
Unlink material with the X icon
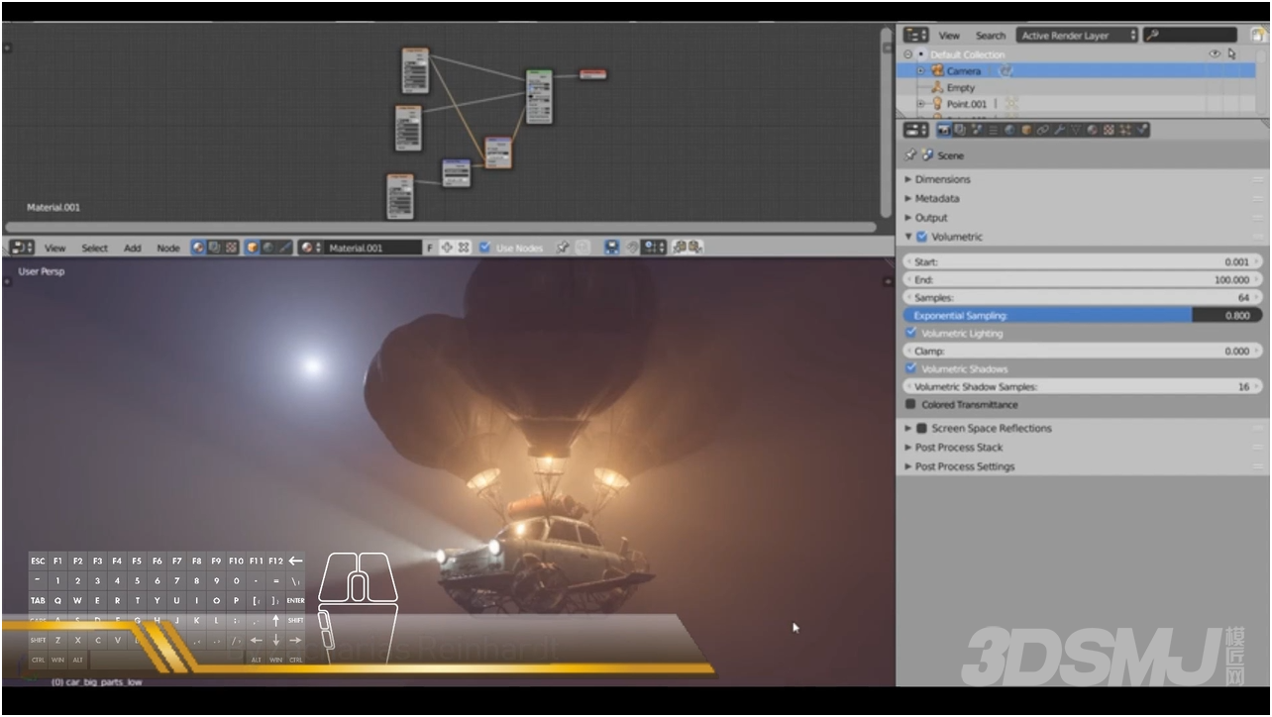tap(463, 248)
